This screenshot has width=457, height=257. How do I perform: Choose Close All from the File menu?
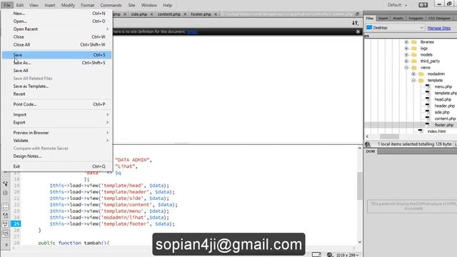57,44
